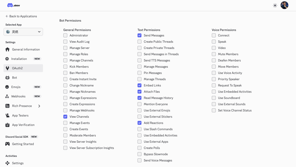
Task: Click the Rich Presence list icon
Action: click(7, 106)
